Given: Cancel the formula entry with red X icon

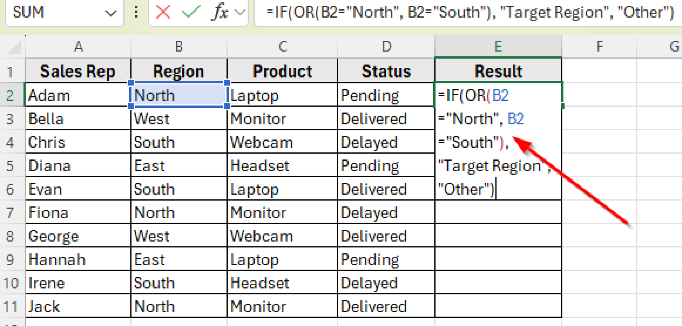Looking at the screenshot, I should pyautogui.click(x=163, y=13).
